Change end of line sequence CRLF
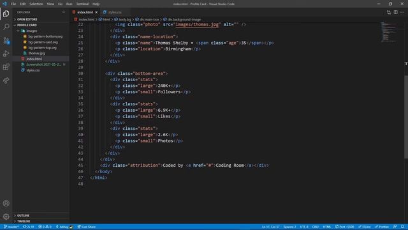This screenshot has height=230, width=408. coord(316,227)
